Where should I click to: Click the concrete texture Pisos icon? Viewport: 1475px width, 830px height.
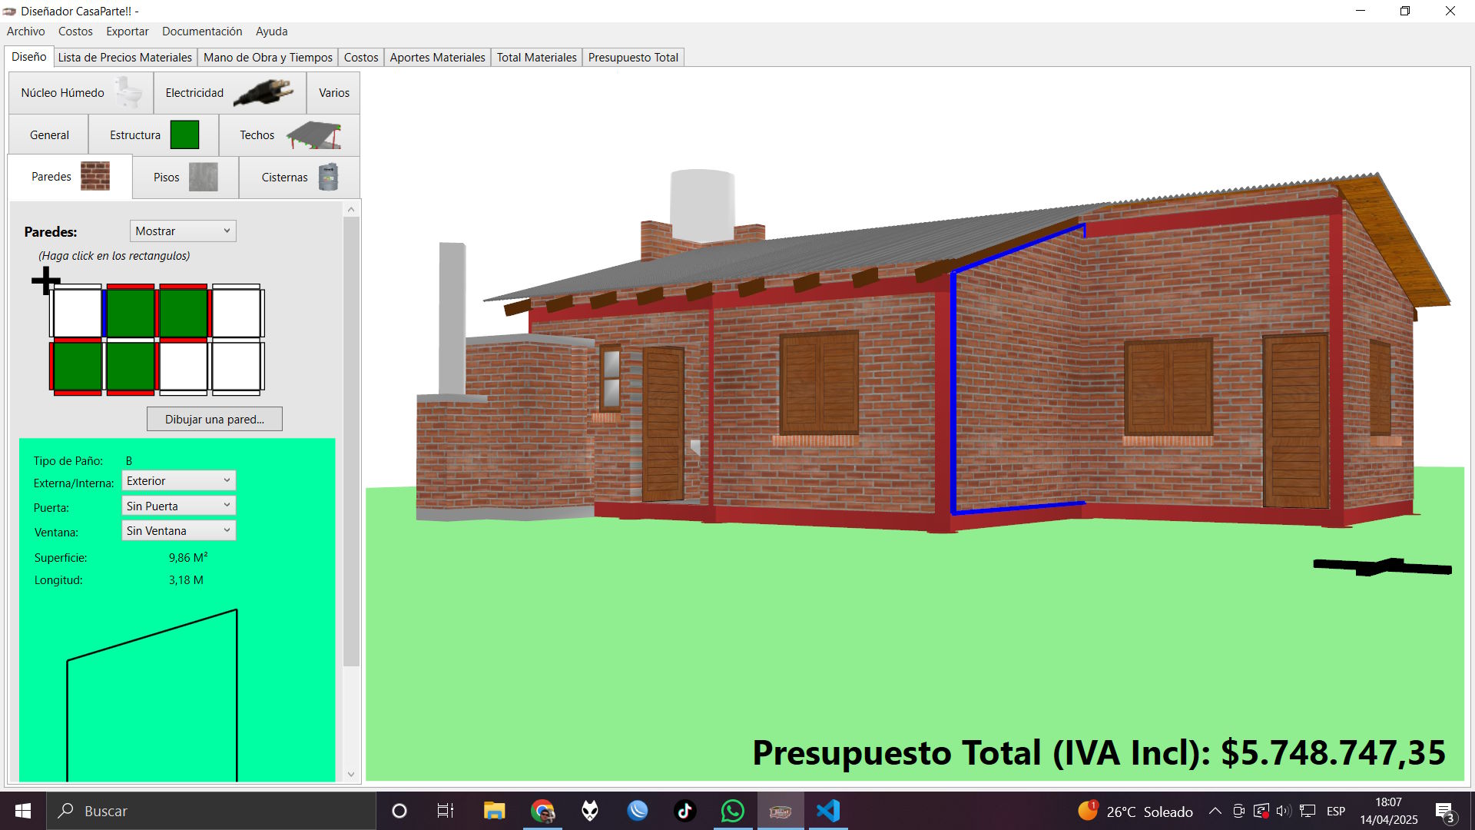pos(203,177)
